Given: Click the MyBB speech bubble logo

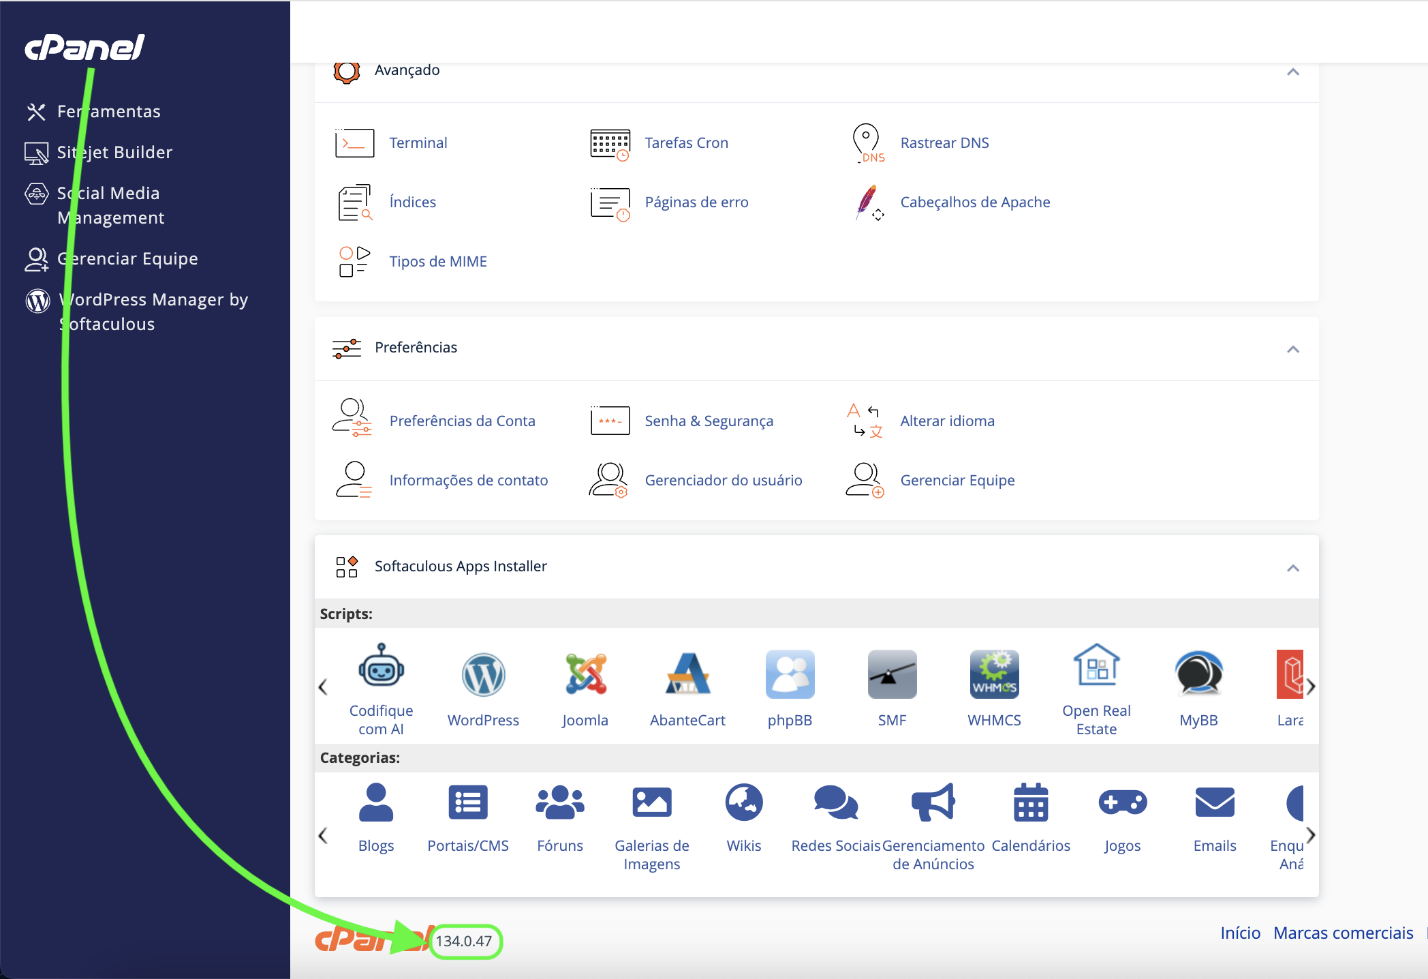Looking at the screenshot, I should point(1198,674).
